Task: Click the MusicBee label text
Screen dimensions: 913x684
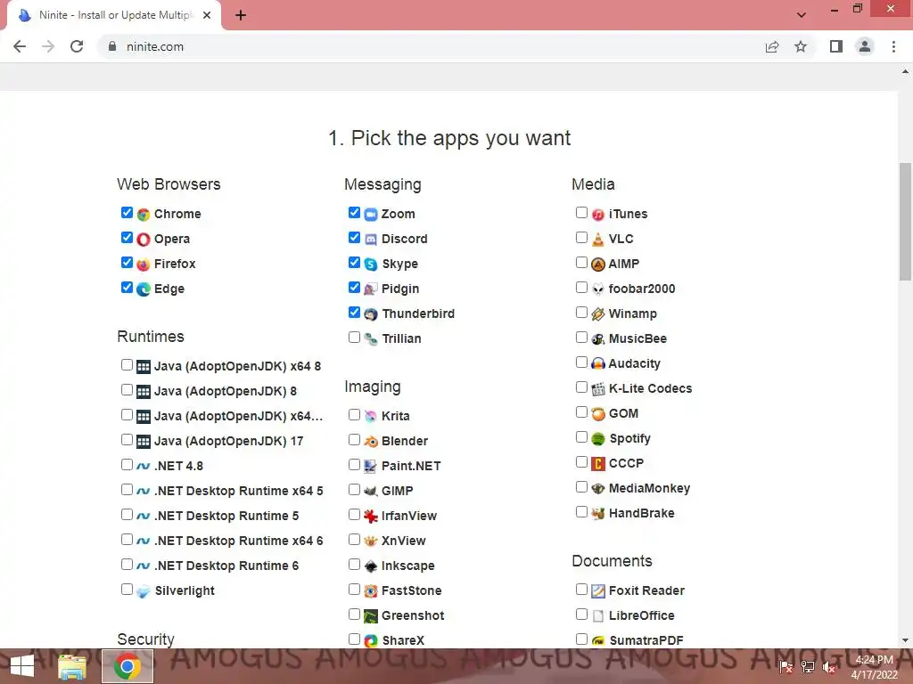Action: click(637, 339)
